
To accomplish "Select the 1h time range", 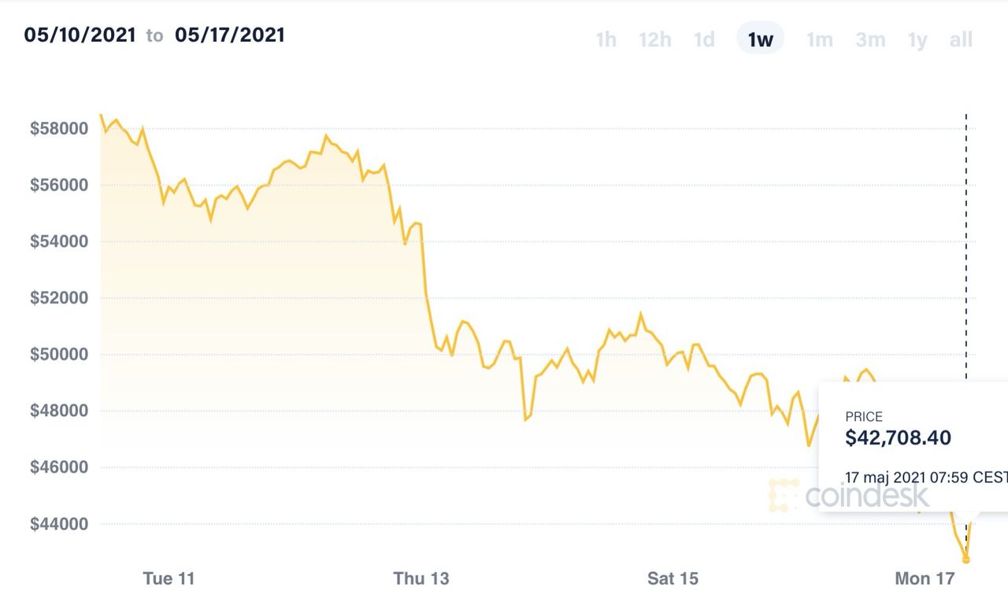I will pyautogui.click(x=606, y=39).
